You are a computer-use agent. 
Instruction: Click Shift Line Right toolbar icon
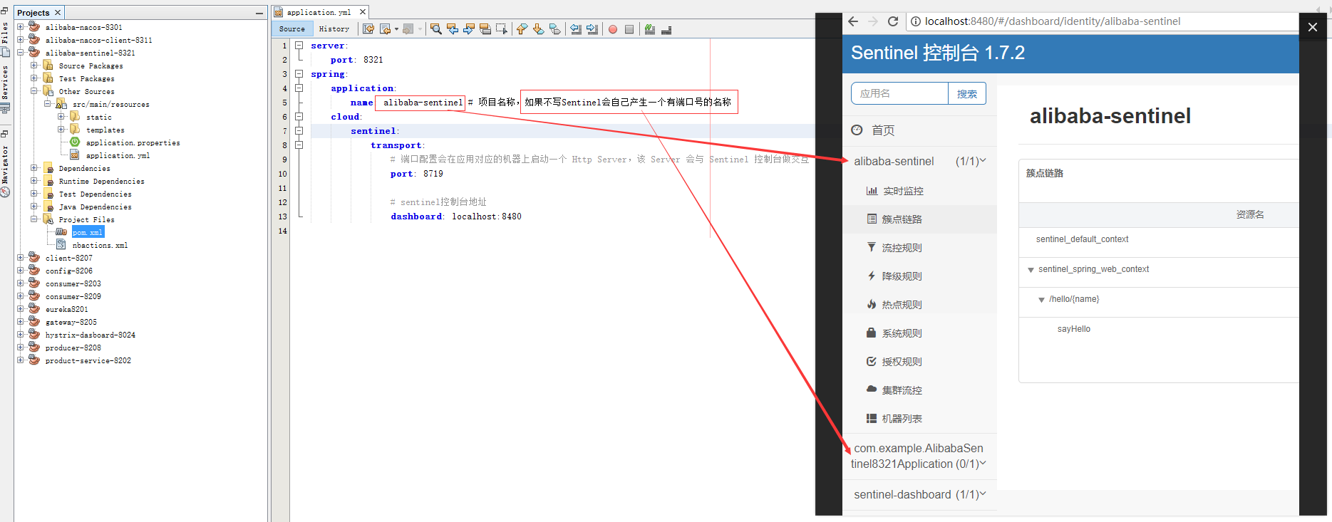point(592,29)
